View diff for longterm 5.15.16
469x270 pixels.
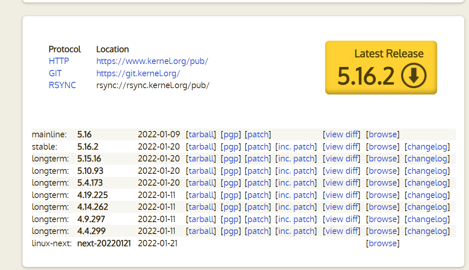(x=342, y=159)
